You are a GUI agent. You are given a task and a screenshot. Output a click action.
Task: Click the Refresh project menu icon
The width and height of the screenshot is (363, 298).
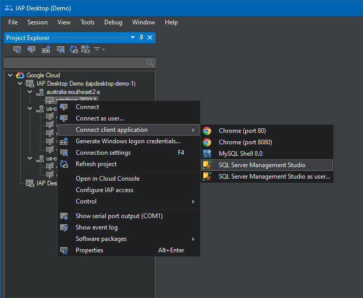pyautogui.click(x=64, y=164)
